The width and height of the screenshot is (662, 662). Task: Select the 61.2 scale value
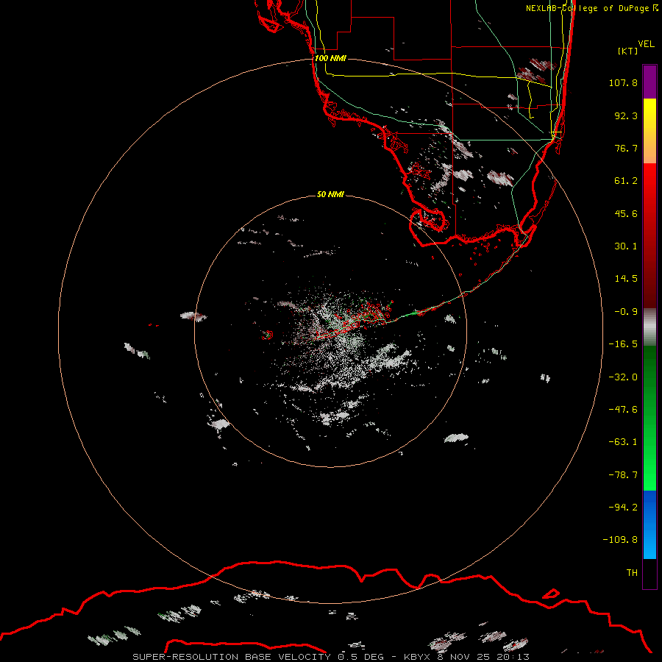(626, 181)
